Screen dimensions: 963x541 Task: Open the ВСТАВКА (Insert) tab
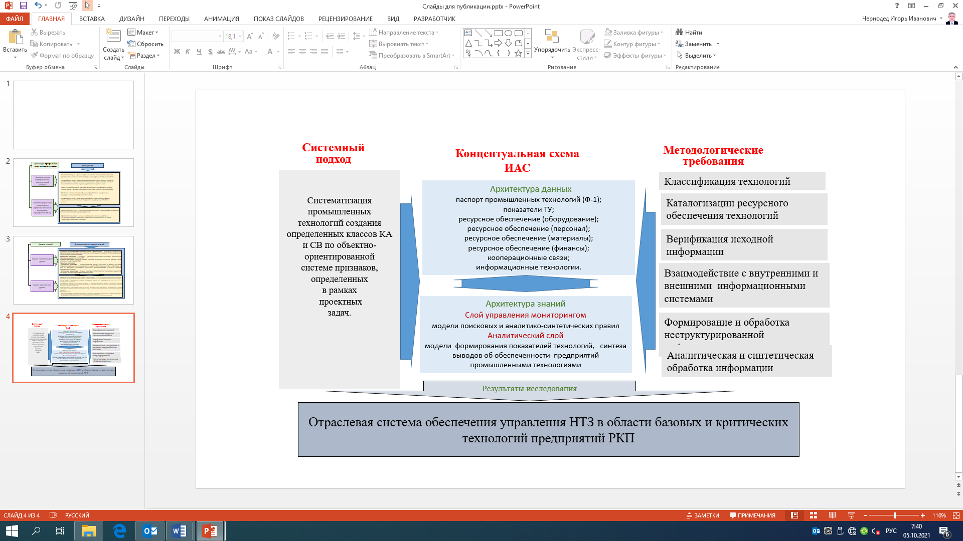(x=92, y=19)
